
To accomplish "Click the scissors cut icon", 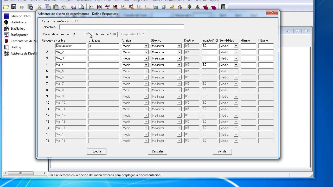I will click(40, 7).
